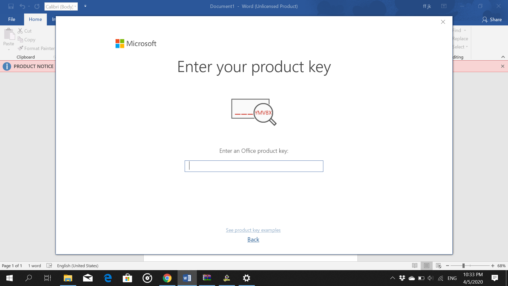
Task: Open the Windows Start menu
Action: (10, 278)
